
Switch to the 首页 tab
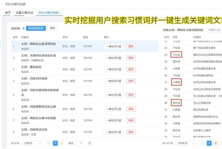click(8, 13)
